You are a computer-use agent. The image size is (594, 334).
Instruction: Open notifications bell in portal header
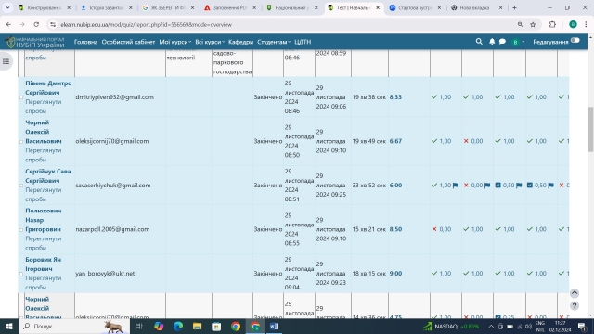492,42
